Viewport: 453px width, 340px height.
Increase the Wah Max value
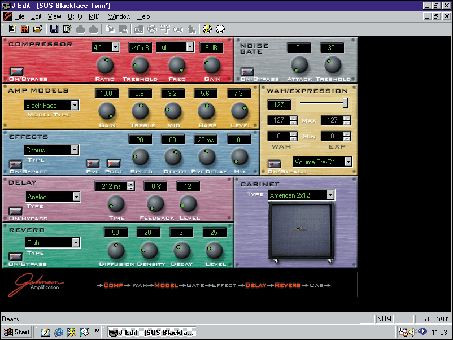[x=293, y=118]
